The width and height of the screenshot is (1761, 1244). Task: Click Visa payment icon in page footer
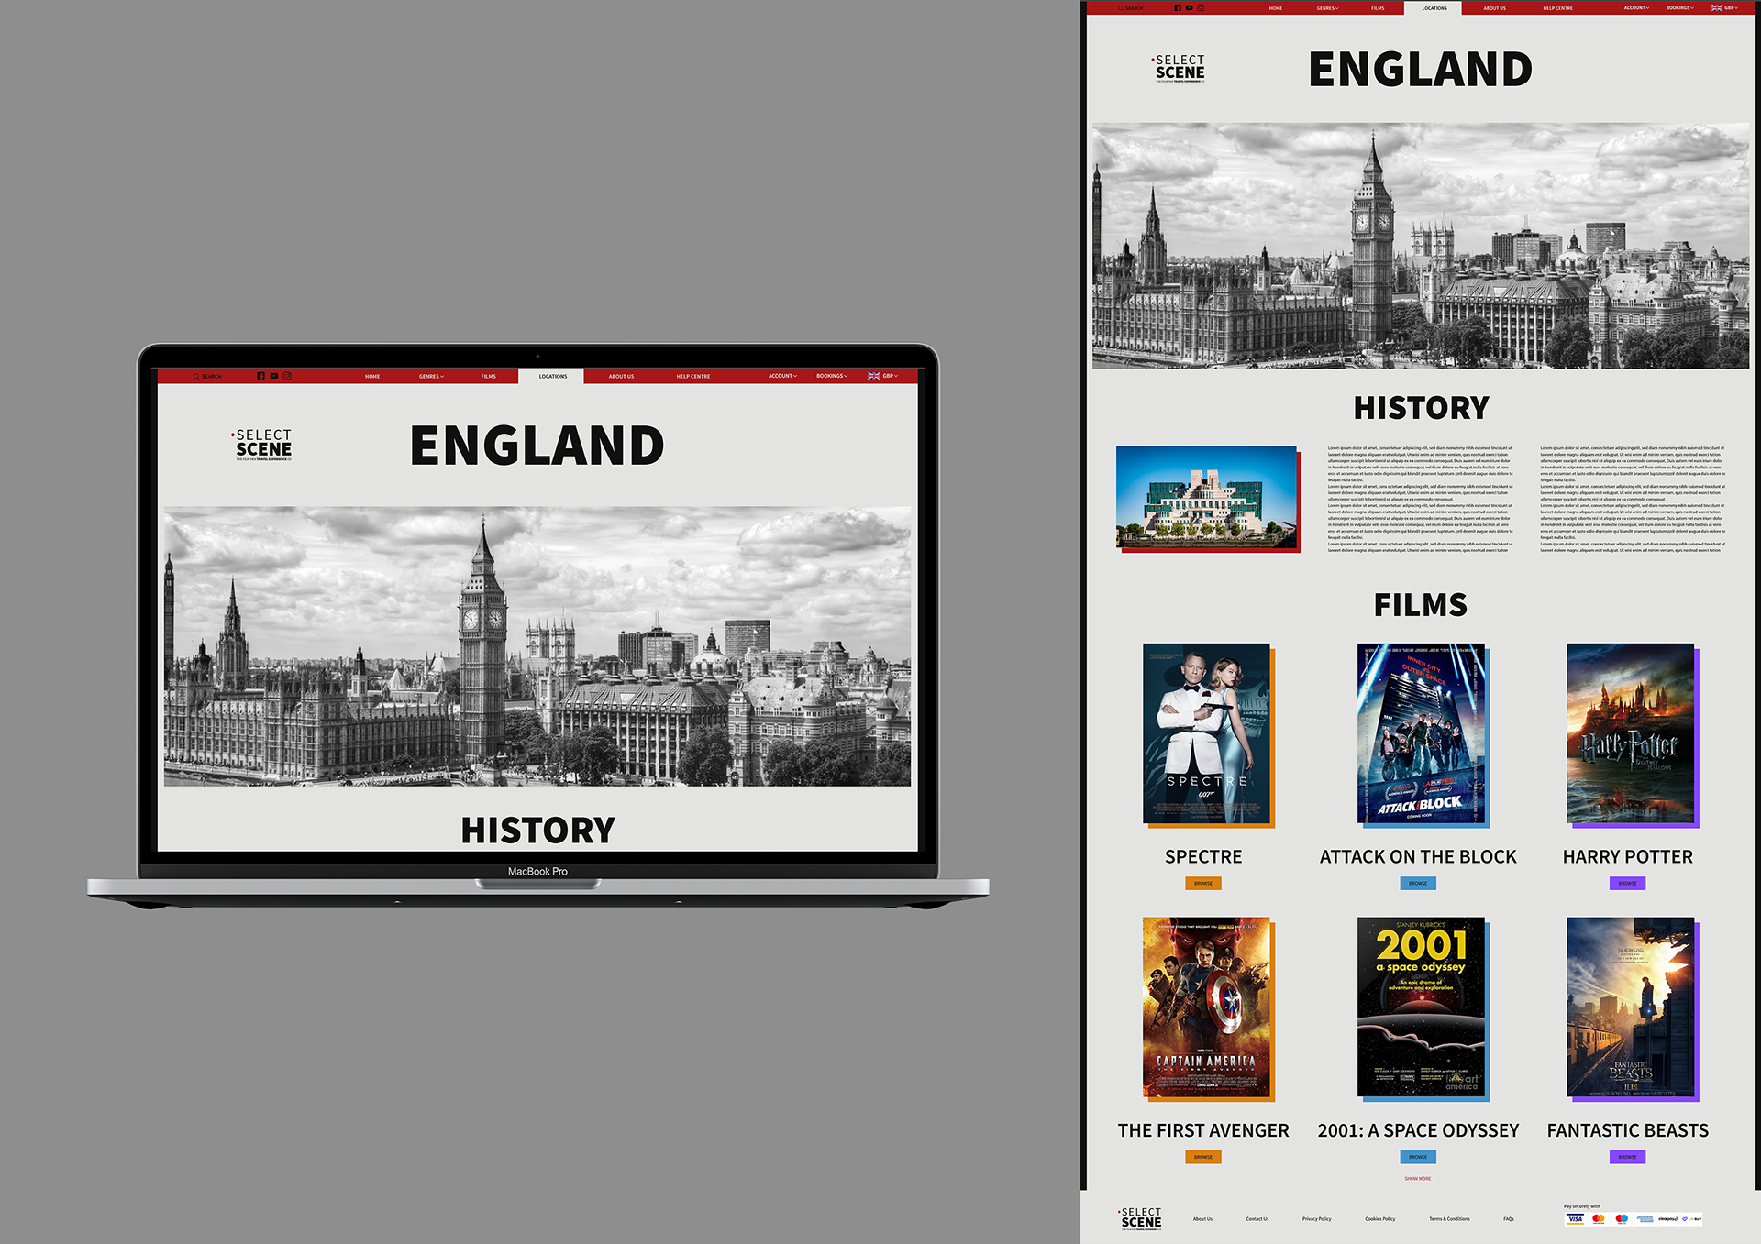tap(1575, 1219)
